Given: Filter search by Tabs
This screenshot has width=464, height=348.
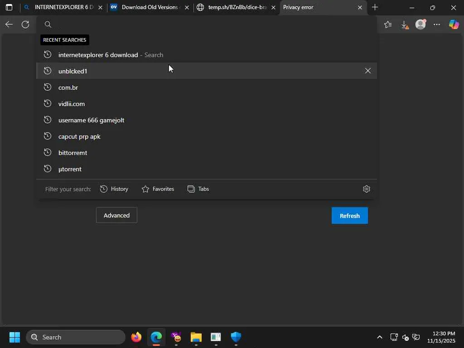Looking at the screenshot, I should pyautogui.click(x=198, y=189).
